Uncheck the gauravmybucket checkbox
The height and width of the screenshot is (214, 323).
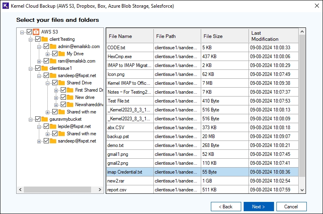tap(38, 119)
